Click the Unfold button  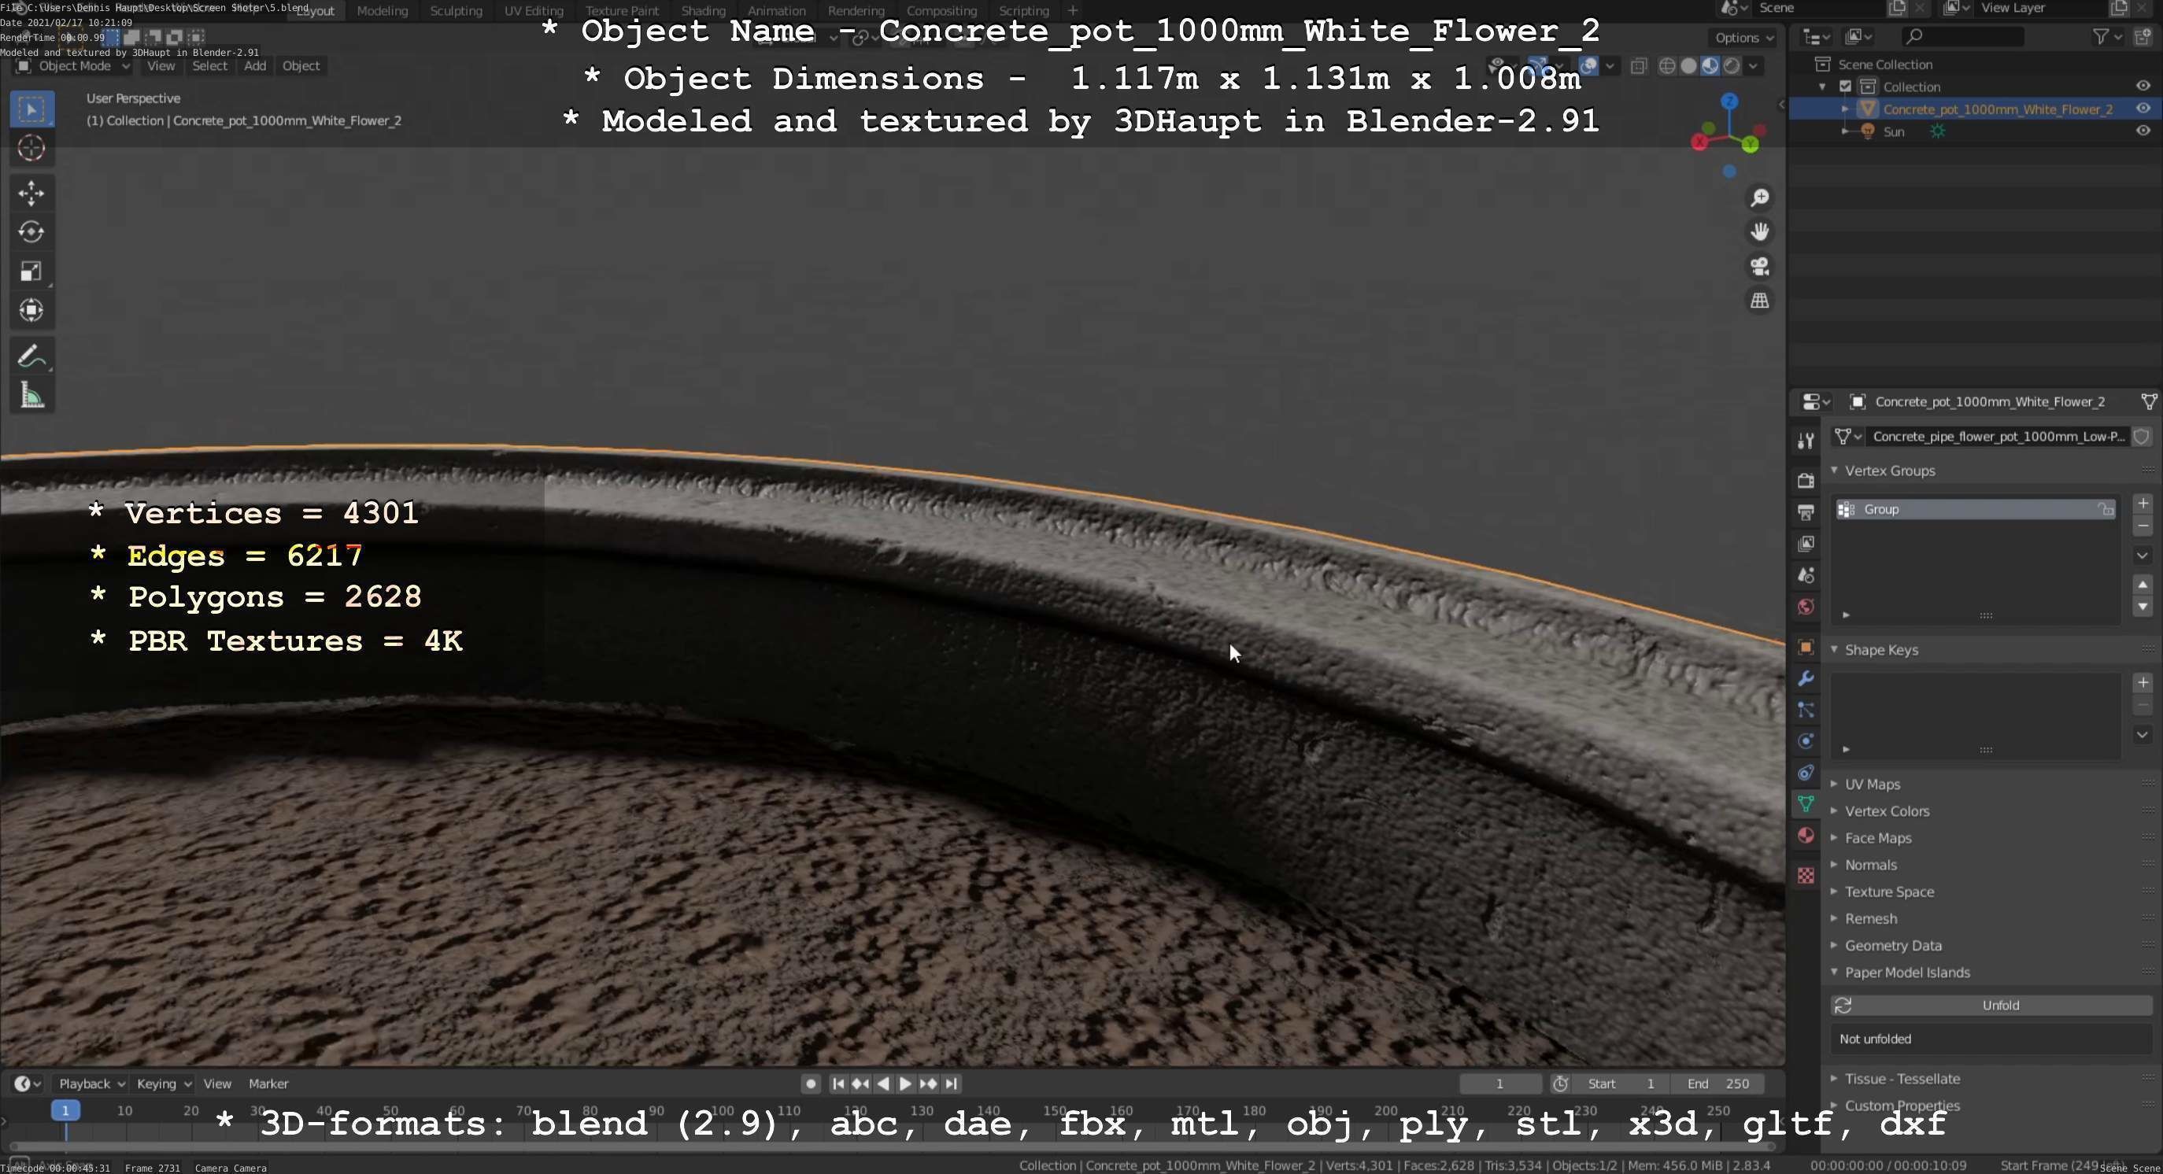tap(1991, 1005)
